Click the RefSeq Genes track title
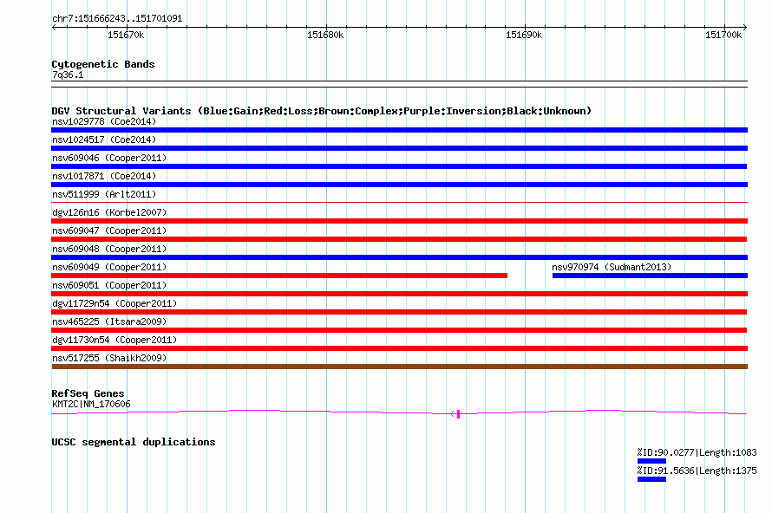 click(x=88, y=393)
